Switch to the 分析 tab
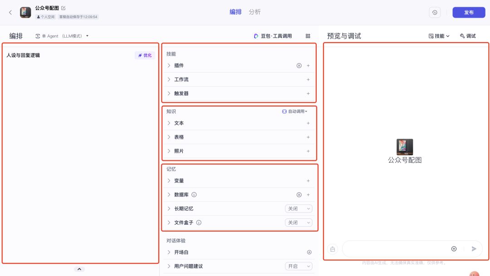 [255, 12]
